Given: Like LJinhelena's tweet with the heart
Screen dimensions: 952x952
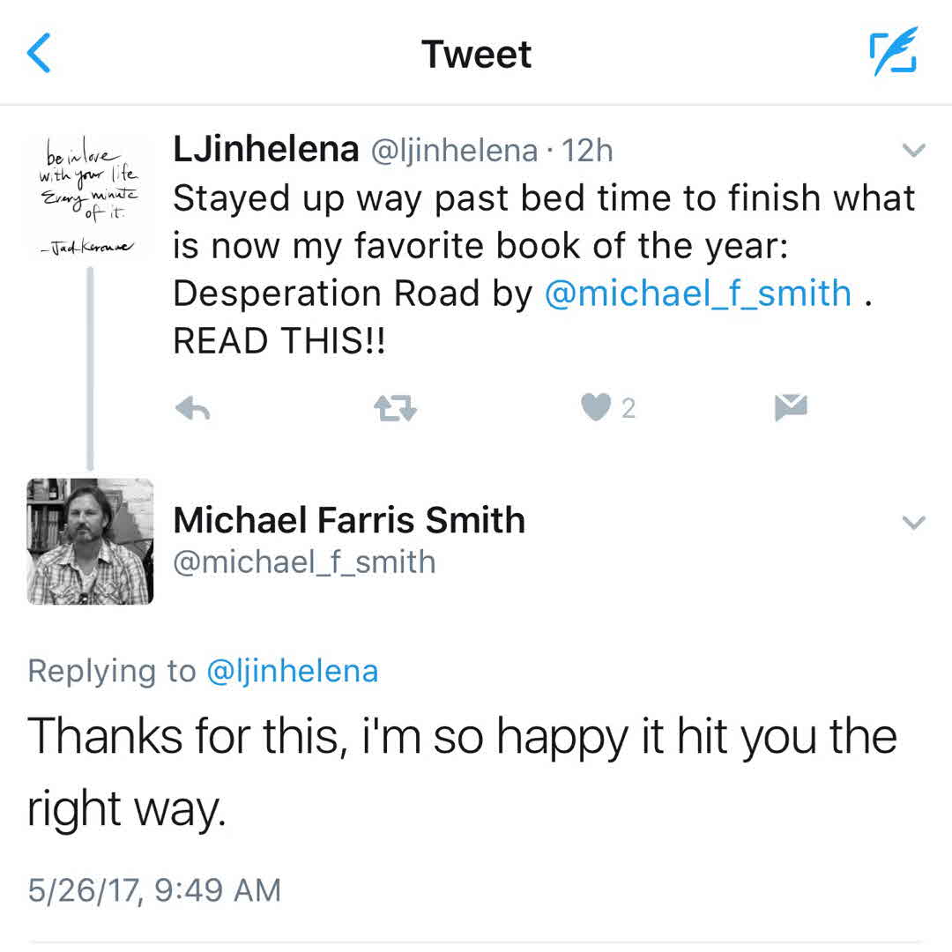Looking at the screenshot, I should click(x=597, y=407).
